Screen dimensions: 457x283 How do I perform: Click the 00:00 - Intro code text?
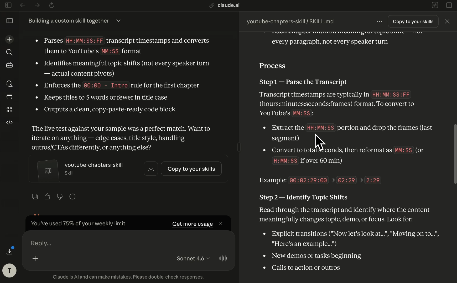(106, 85)
